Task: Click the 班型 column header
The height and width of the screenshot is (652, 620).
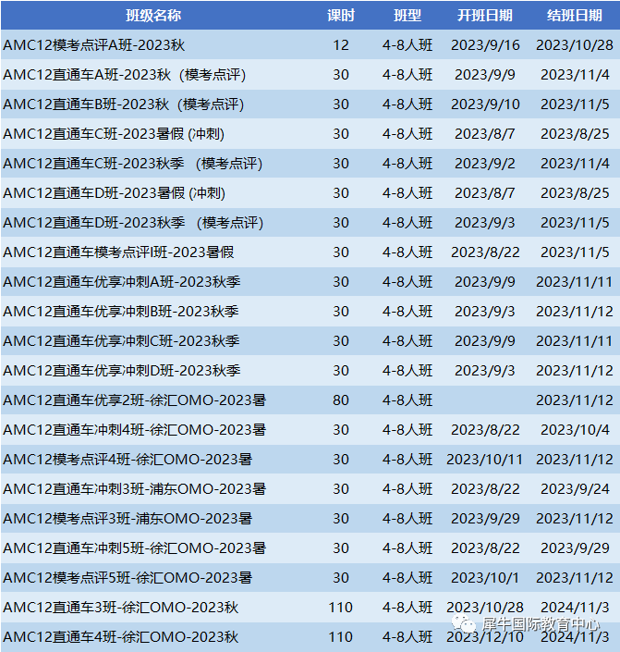Action: point(407,16)
